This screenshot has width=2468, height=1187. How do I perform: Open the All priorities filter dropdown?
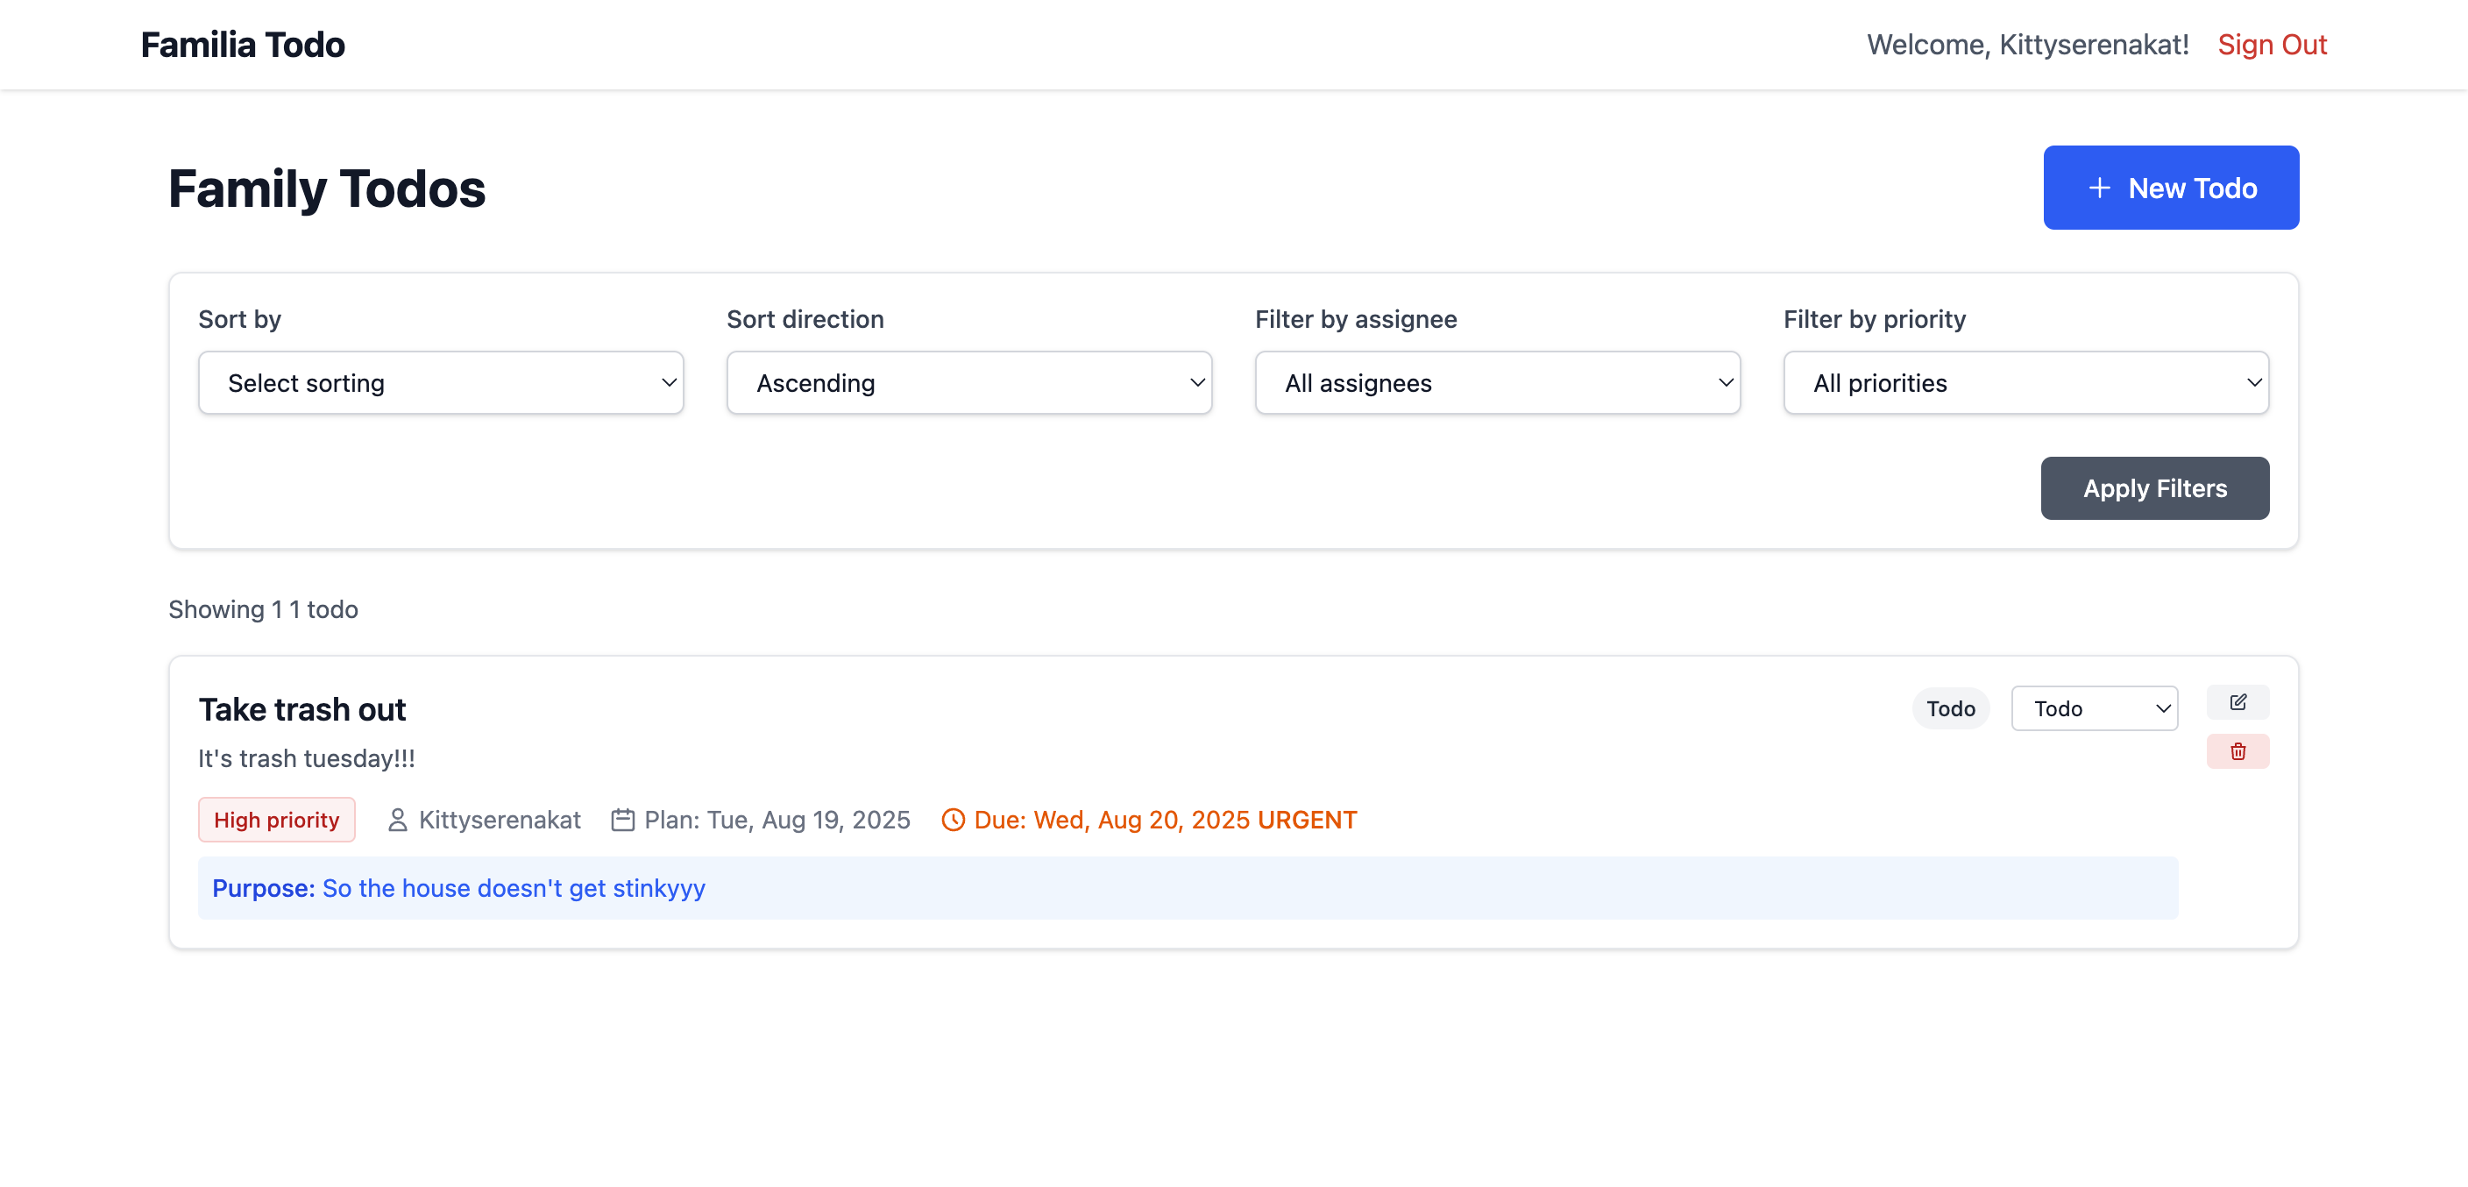(x=2025, y=383)
